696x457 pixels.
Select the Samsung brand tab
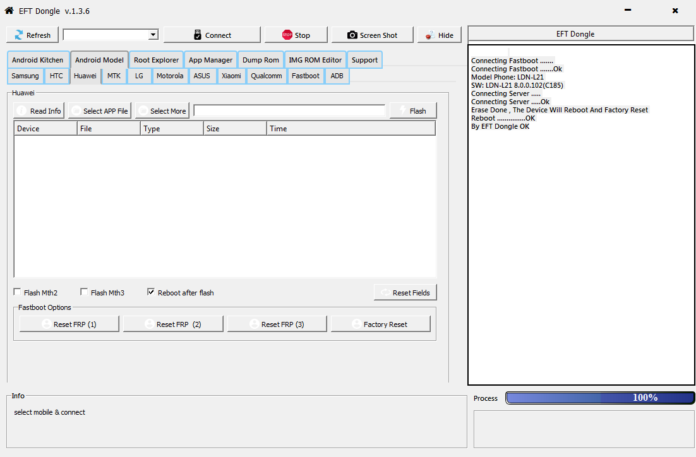click(25, 76)
